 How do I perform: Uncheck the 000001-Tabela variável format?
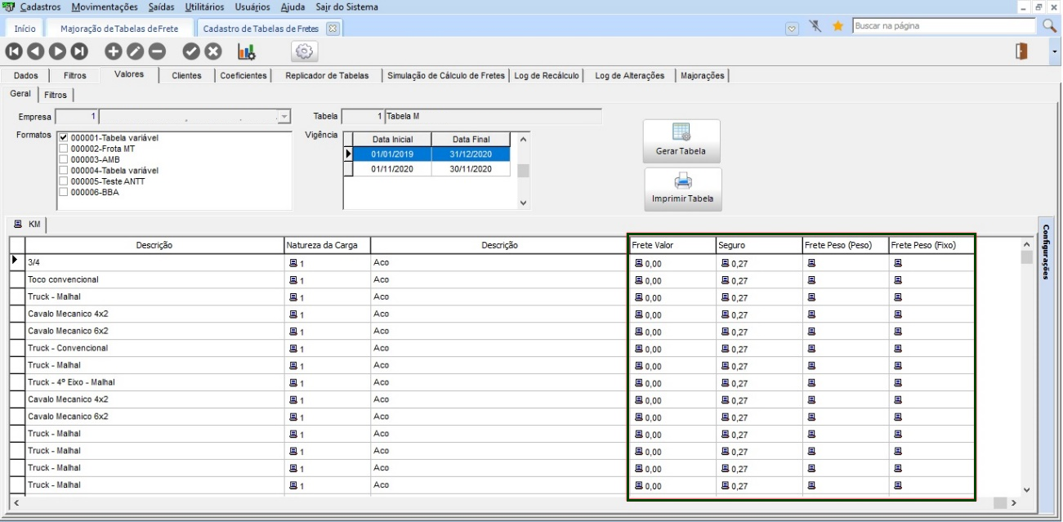(x=64, y=138)
